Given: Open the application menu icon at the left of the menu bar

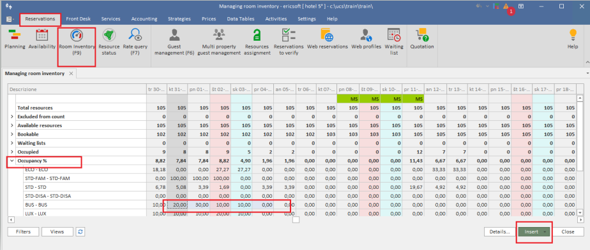Looking at the screenshot, I should (10, 19).
